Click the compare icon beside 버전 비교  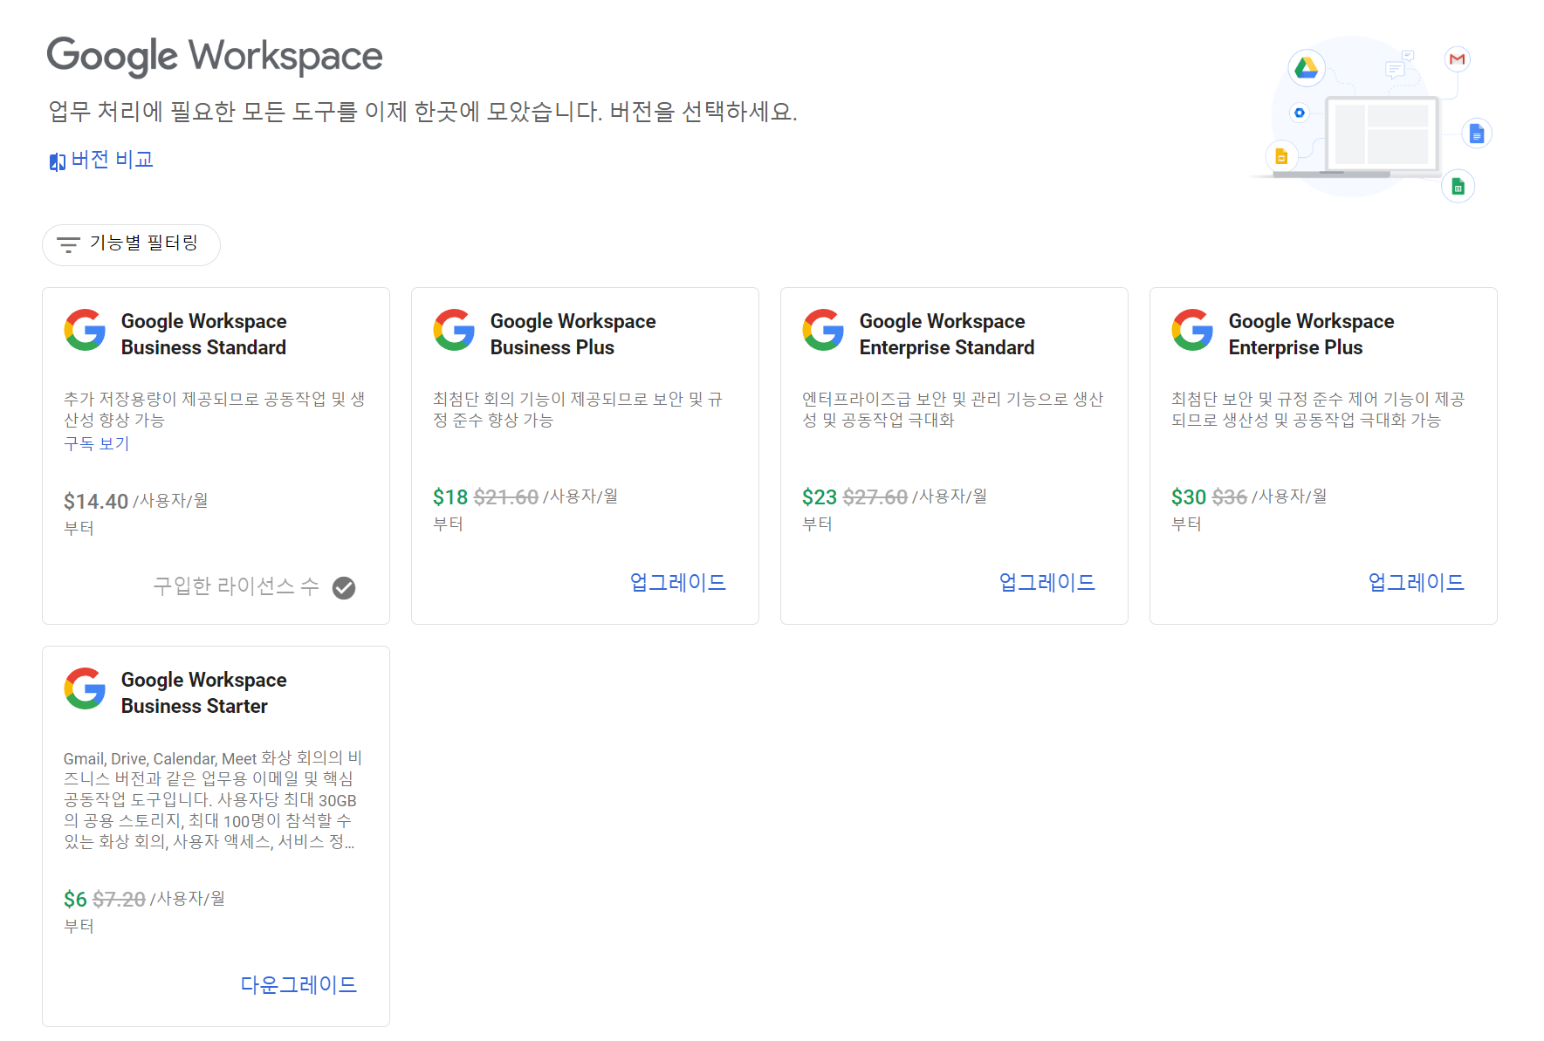(x=58, y=161)
